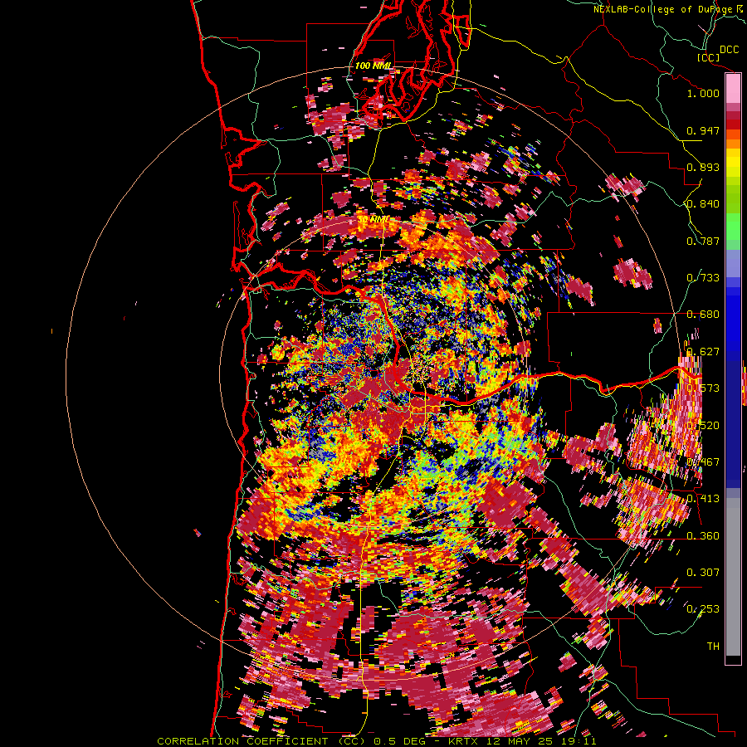Pick the light pink swatch atop color bar

point(733,89)
